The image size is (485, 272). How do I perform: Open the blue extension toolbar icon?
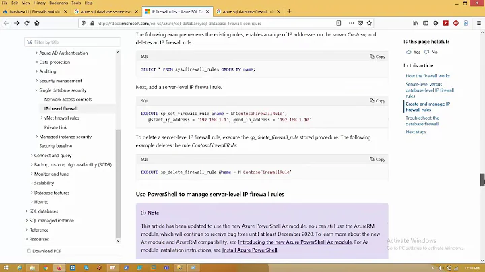pos(466,23)
